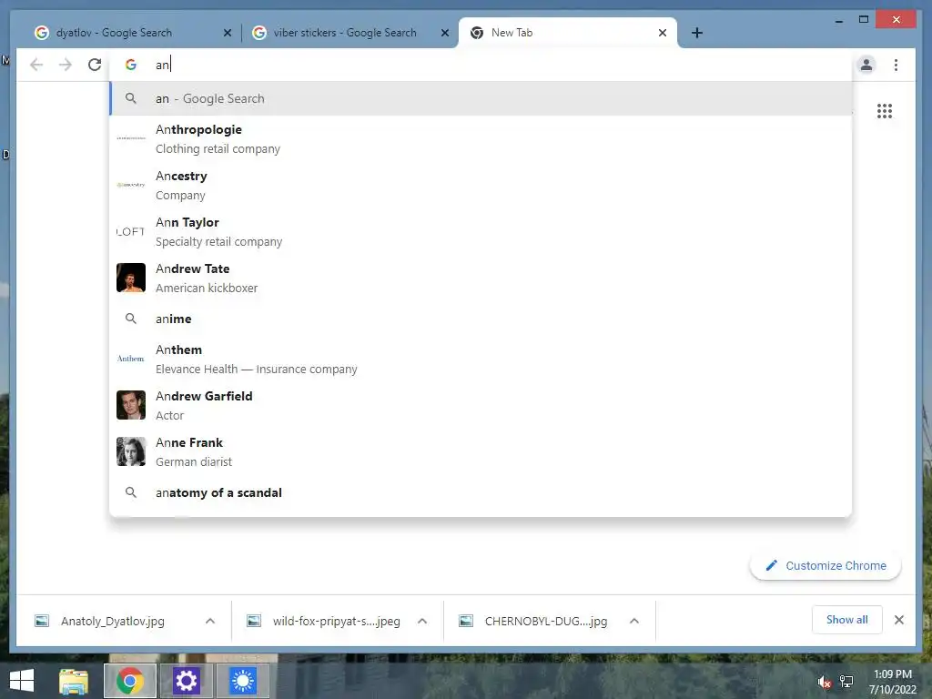Open the Windows Start menu
Image resolution: width=932 pixels, height=699 pixels.
pos(22,681)
